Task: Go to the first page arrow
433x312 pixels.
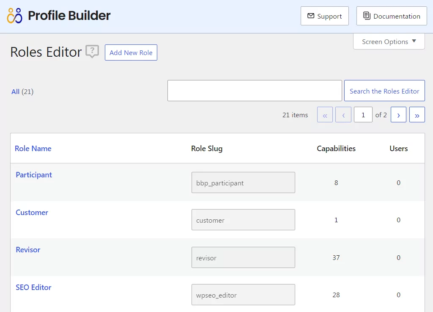Action: click(325, 115)
